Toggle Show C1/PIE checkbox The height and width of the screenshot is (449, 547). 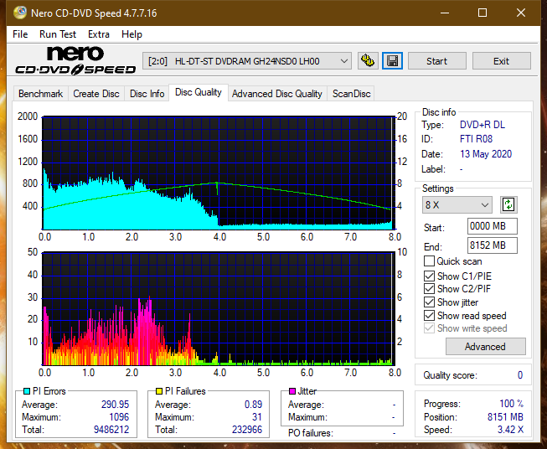coord(429,276)
